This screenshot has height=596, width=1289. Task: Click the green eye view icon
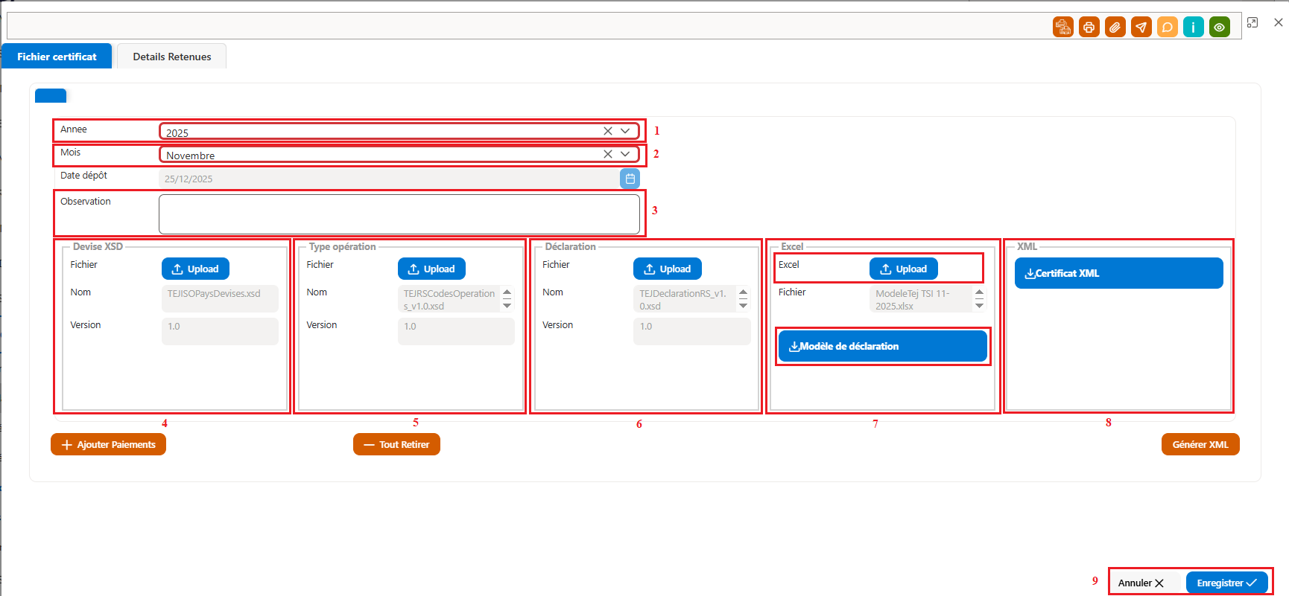(x=1220, y=27)
